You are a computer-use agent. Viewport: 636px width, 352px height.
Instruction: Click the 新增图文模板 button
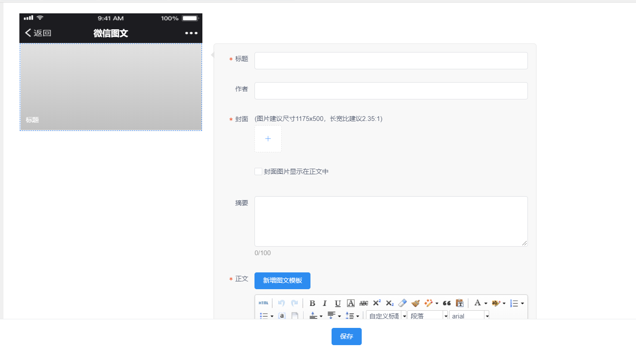pos(282,281)
